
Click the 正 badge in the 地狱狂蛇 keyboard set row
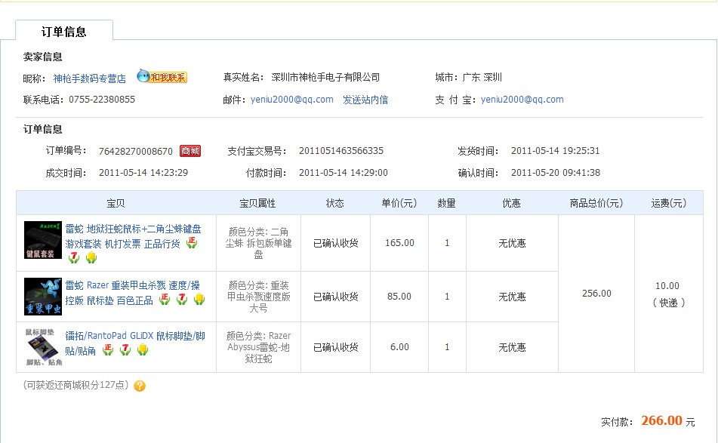(x=192, y=243)
